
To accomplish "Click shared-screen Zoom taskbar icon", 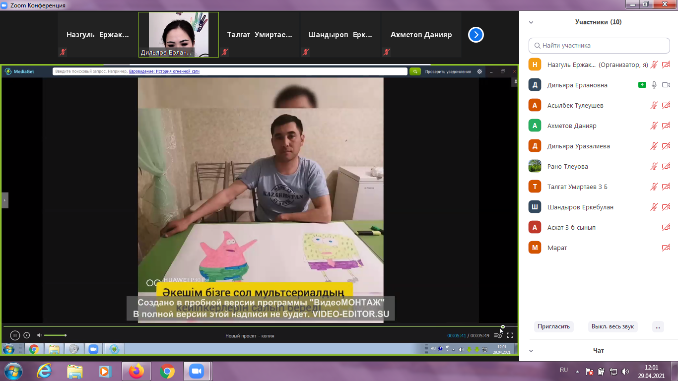I will (93, 349).
